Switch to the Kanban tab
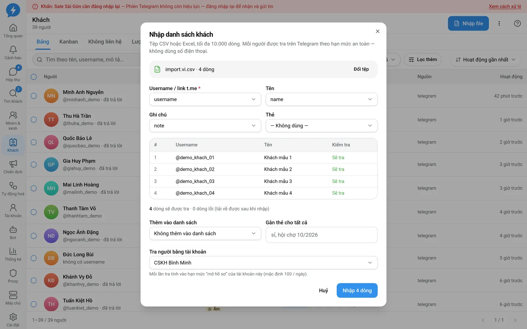The width and height of the screenshot is (527, 329). [x=69, y=42]
